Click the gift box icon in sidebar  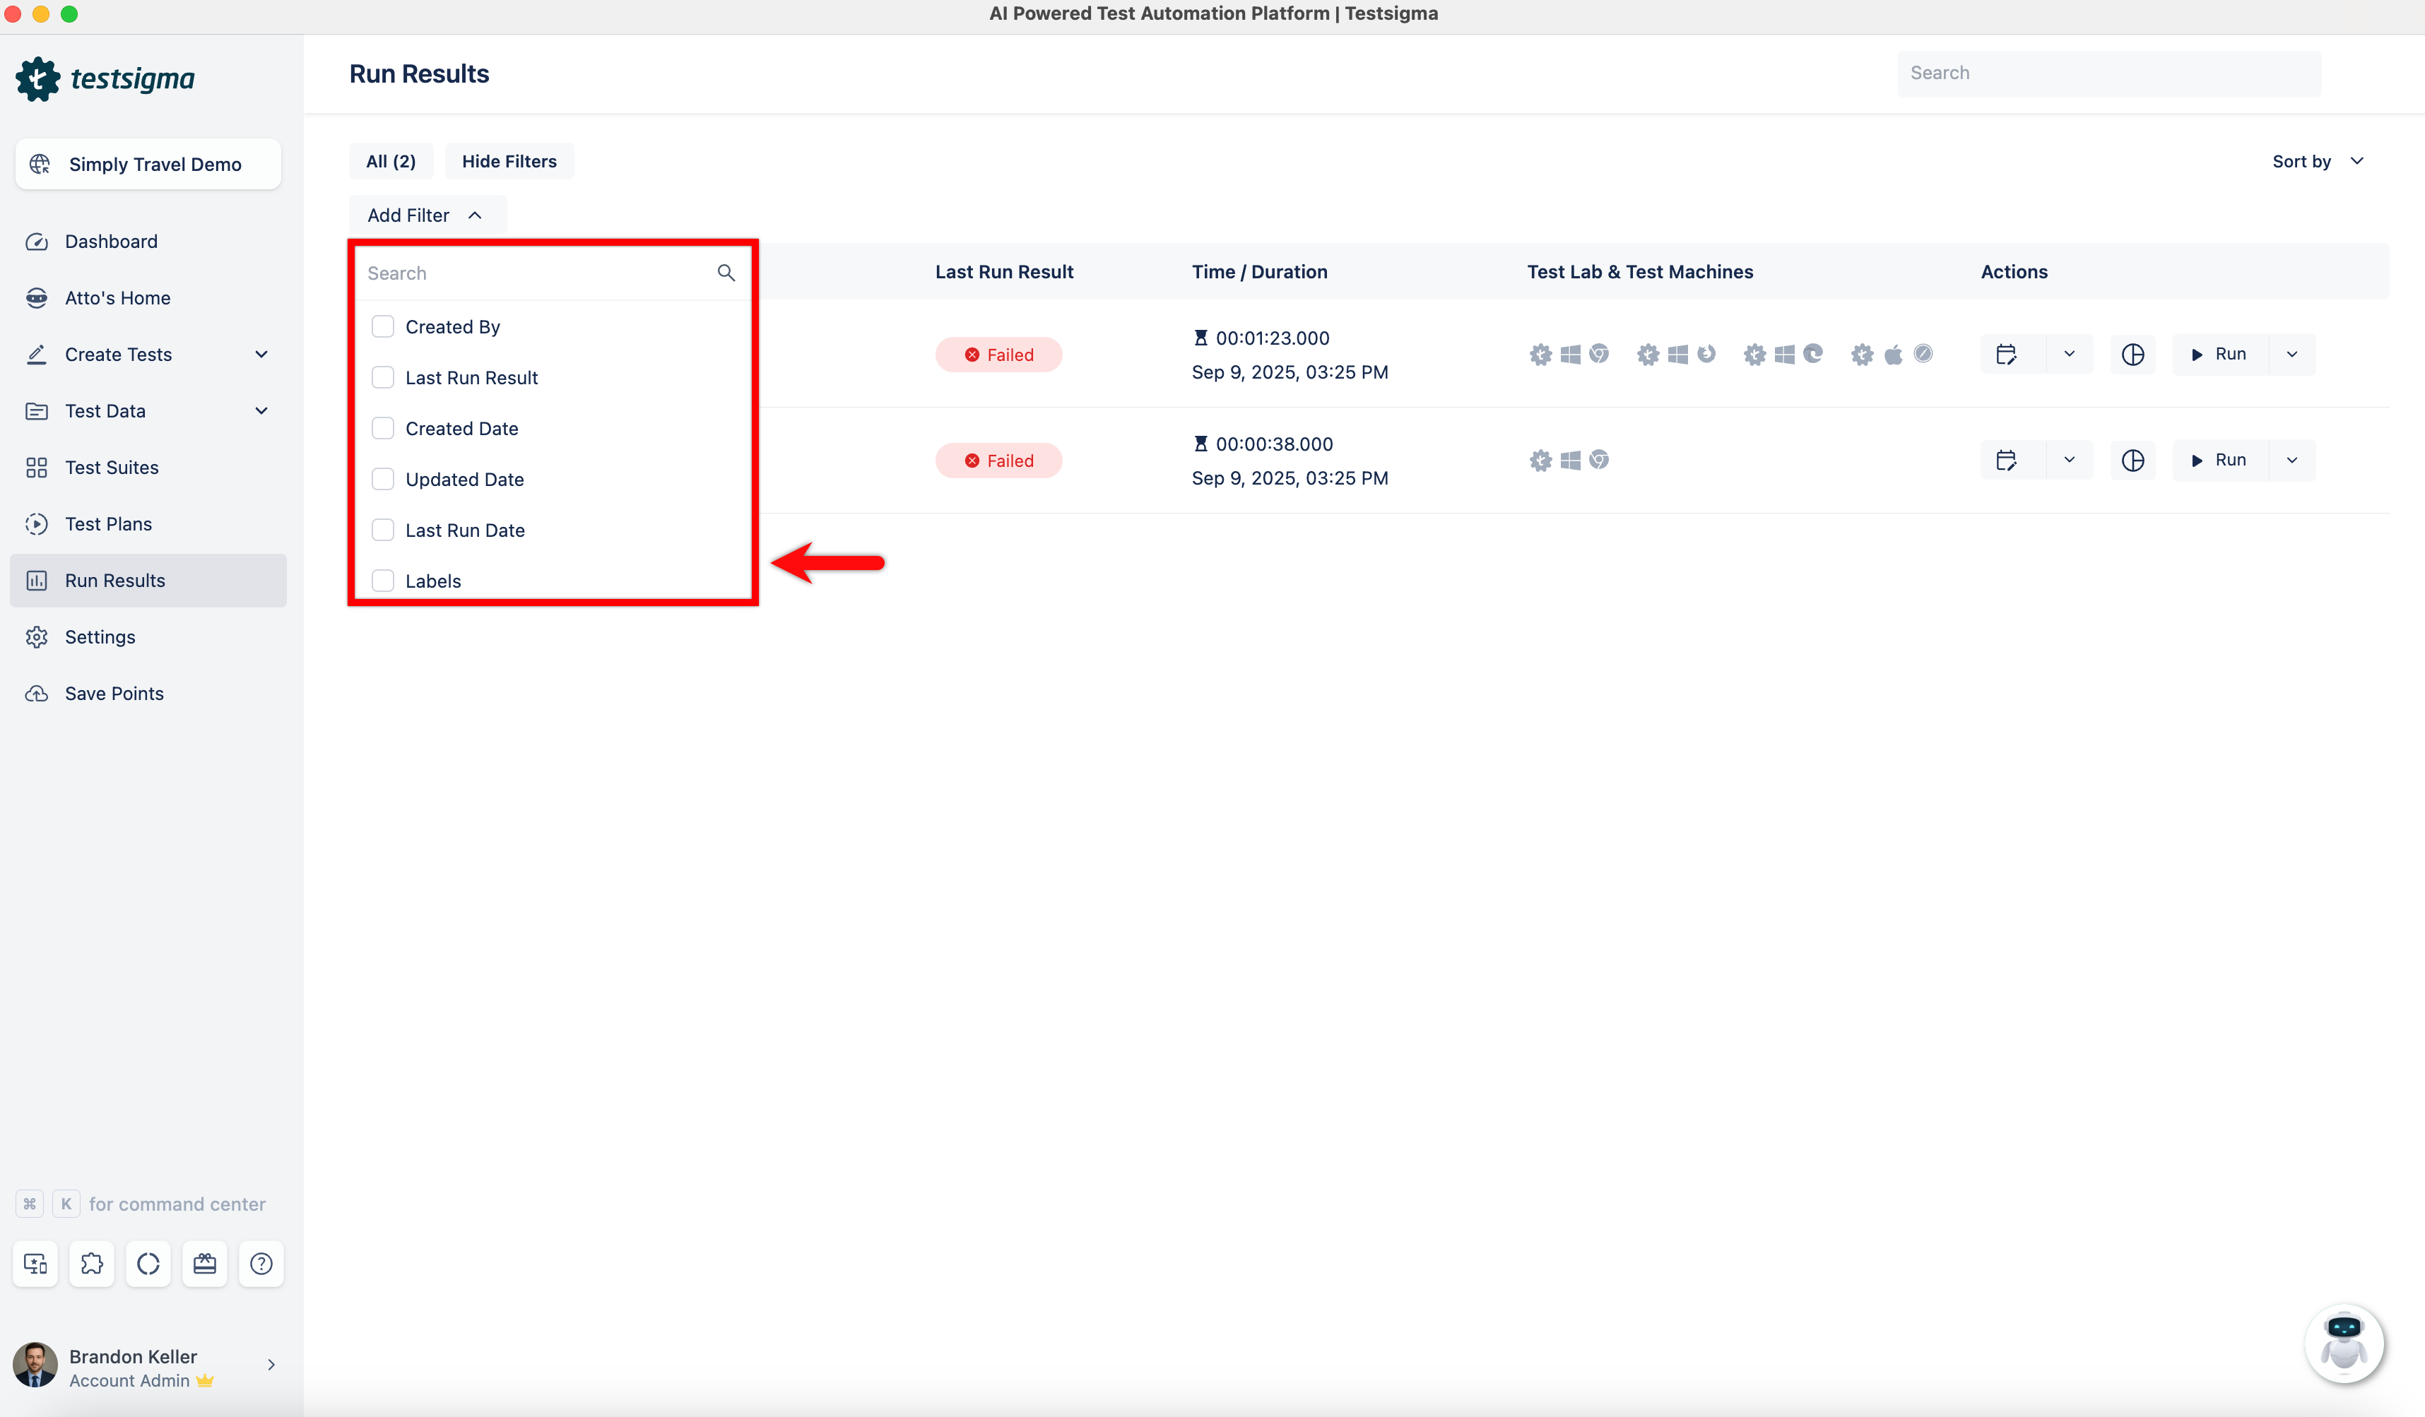(x=205, y=1263)
